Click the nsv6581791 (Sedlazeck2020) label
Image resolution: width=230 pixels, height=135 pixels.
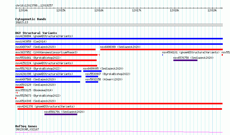tap(64, 112)
